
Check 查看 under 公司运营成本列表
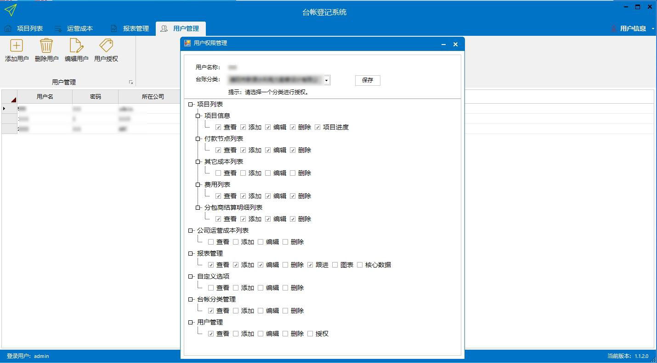click(211, 242)
